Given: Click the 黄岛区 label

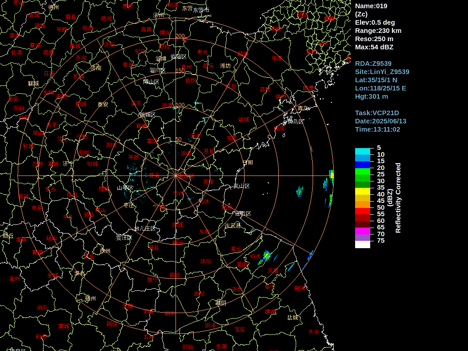Looking at the screenshot, I should [296, 122].
